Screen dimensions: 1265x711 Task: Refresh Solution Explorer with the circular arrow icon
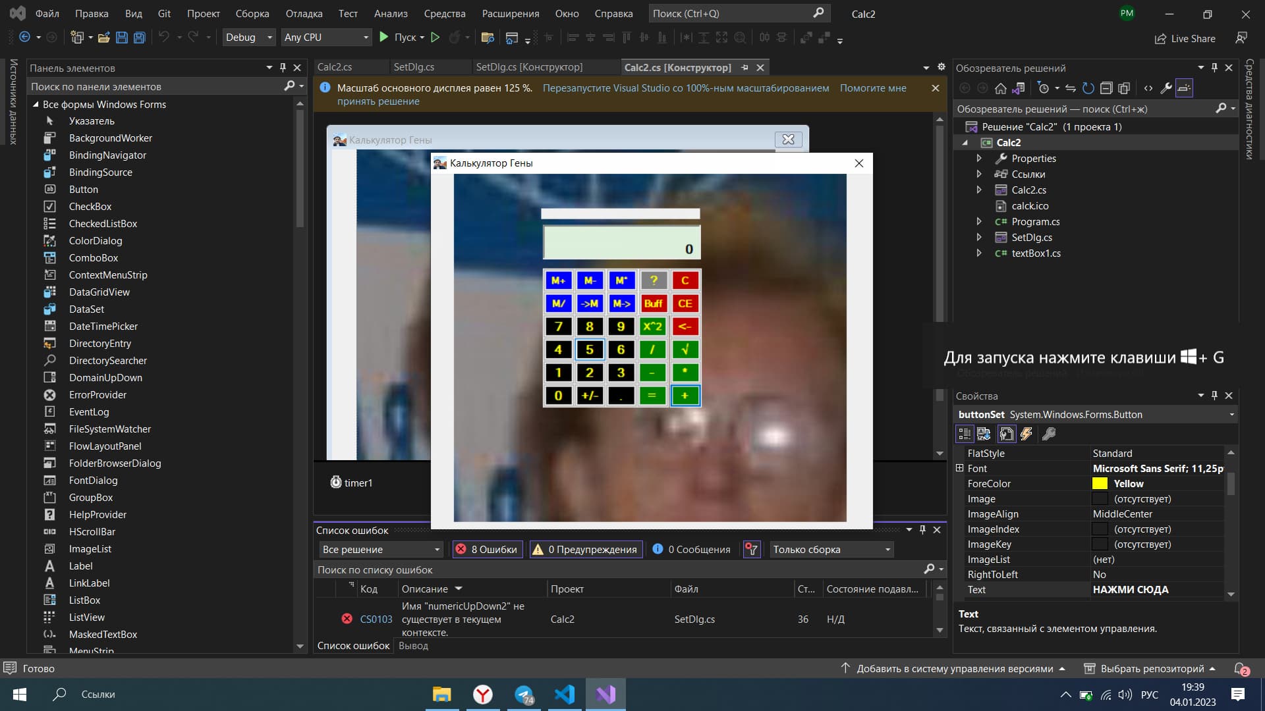1088,88
